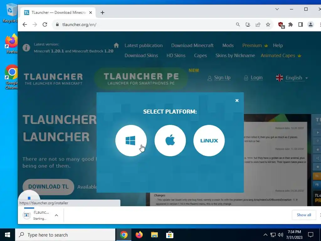Open the uBlock Origin extension

[281, 25]
